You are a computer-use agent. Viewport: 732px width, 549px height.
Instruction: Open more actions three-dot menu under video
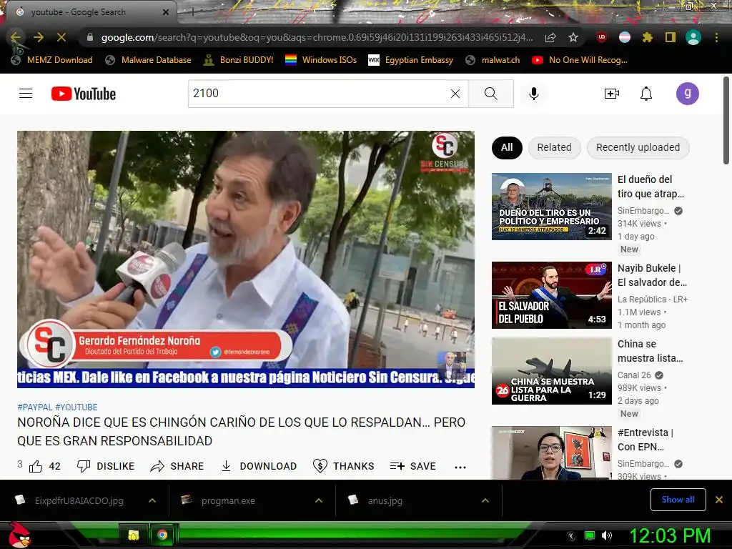click(460, 467)
